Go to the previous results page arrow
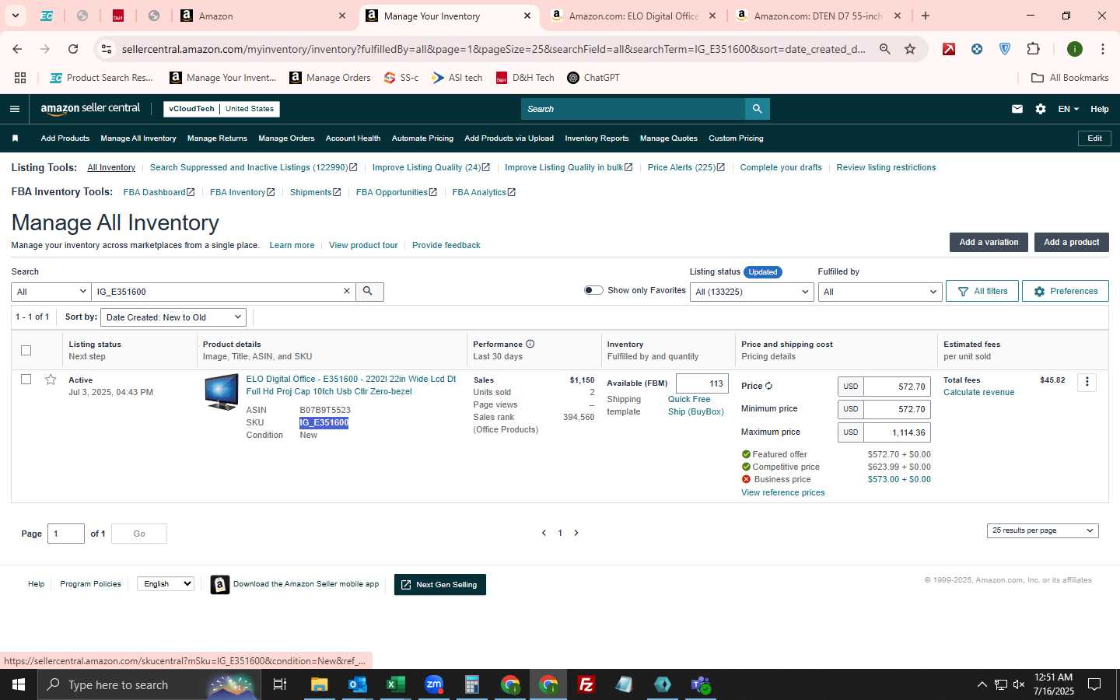The height and width of the screenshot is (700, 1120). (x=544, y=533)
